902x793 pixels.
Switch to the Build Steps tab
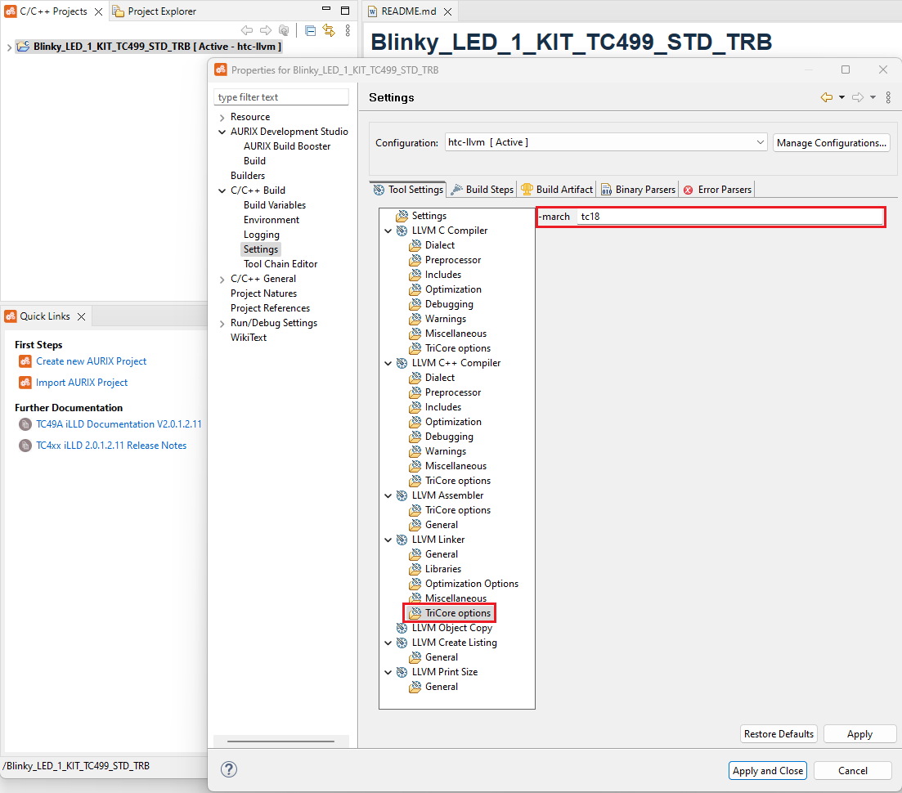pos(482,190)
